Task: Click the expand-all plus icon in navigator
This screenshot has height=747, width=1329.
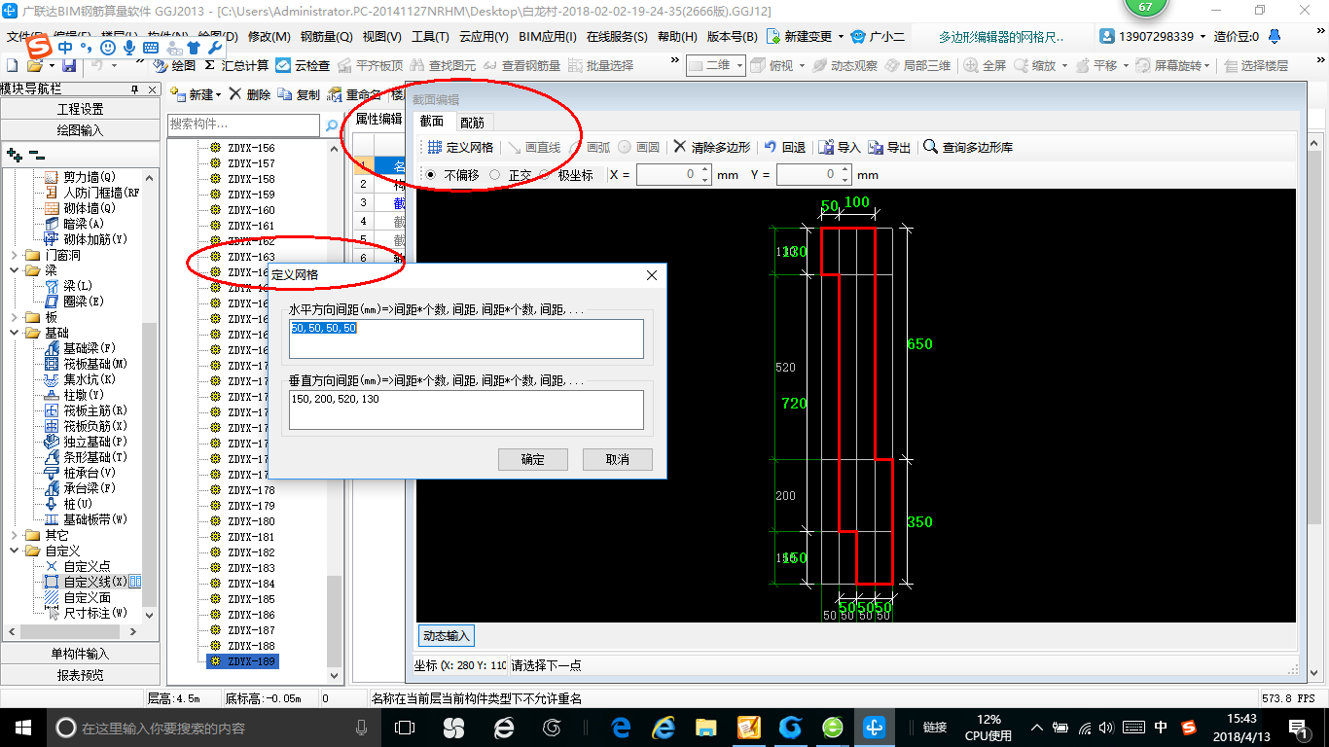Action: click(x=15, y=154)
